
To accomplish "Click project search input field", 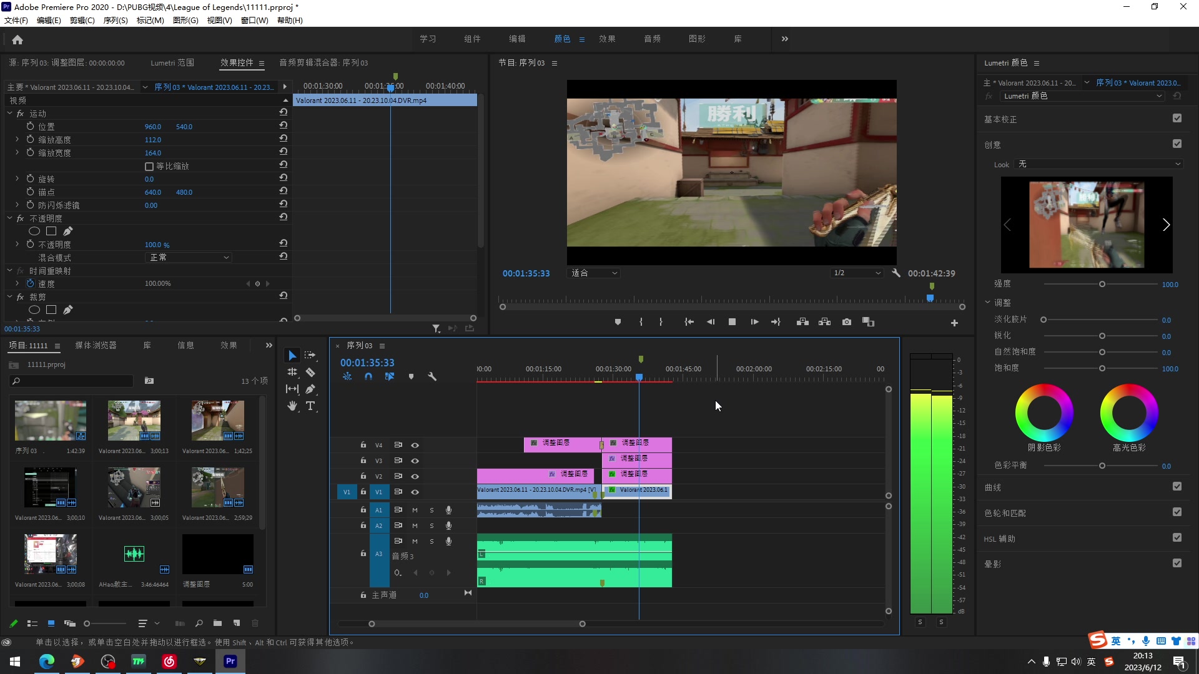I will coord(72,381).
